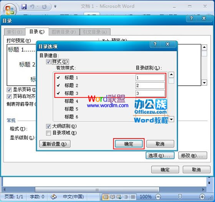Click the zoom slider handle
Viewport: 215px width, 202px height.
pyautogui.click(x=180, y=197)
